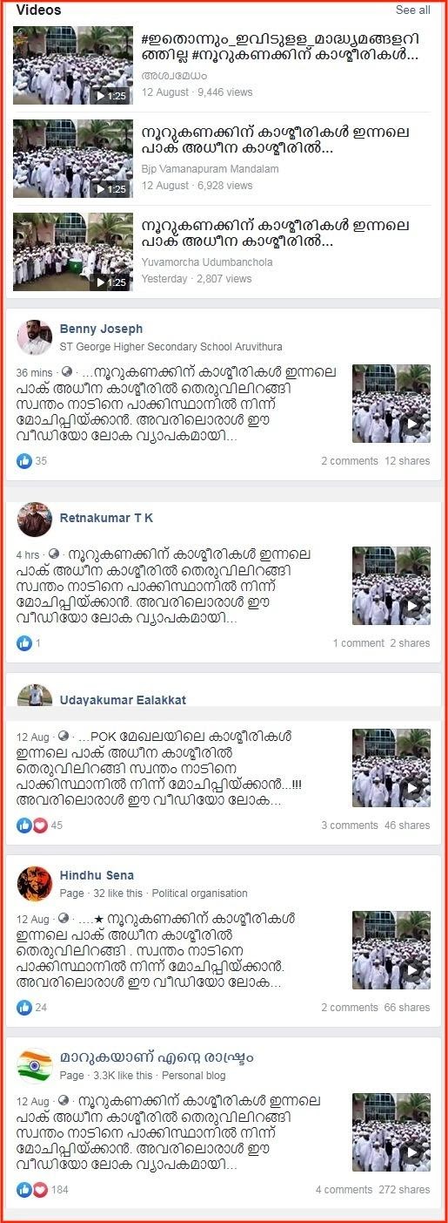Play video in Benny Joseph's post
The image size is (448, 1223).
(391, 404)
